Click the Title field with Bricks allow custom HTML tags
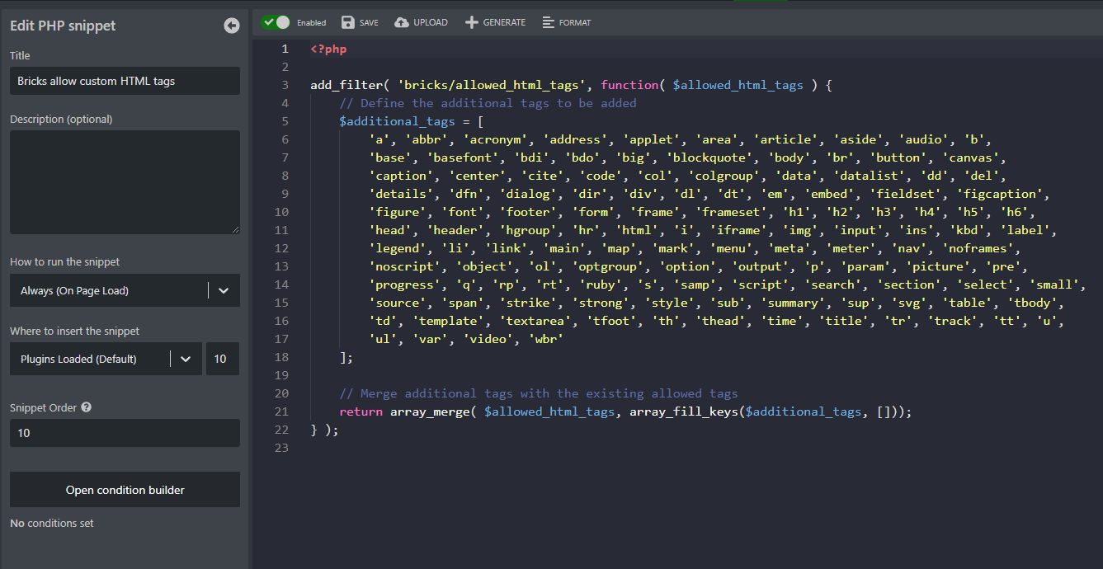The width and height of the screenshot is (1103, 569). coord(125,81)
